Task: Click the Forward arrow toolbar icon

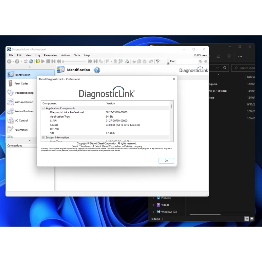Action: [x=17, y=62]
